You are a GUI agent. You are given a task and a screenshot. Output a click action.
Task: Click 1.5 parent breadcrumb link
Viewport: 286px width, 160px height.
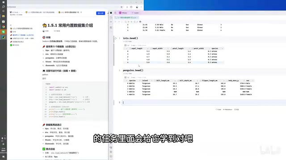[x=40, y=12]
